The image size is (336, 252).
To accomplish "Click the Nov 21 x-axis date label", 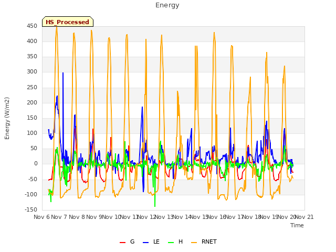I will pos(304,217).
